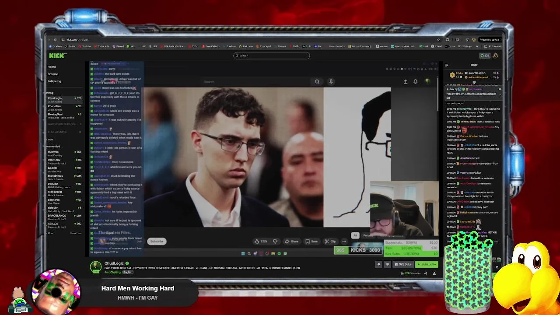Go to Home in Kick sidebar
Screen dimensions: 560x315
click(52, 67)
